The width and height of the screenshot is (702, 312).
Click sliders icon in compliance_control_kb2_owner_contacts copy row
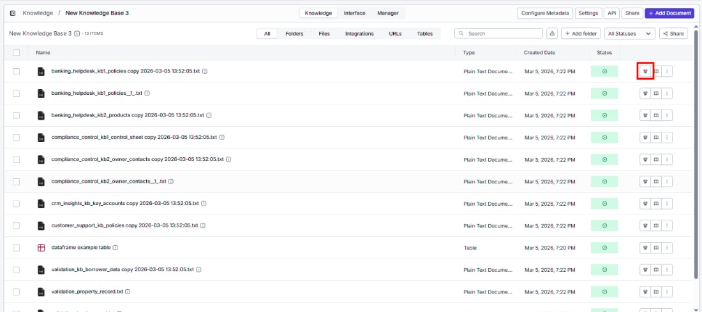click(x=645, y=160)
